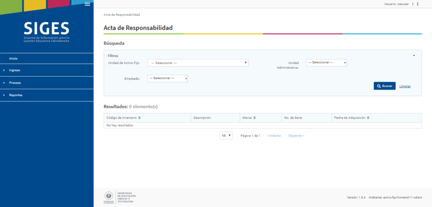Sort by Código de Inventario column

(123, 117)
